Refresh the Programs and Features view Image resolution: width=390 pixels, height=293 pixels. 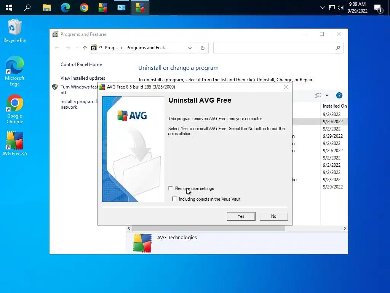pyautogui.click(x=203, y=48)
